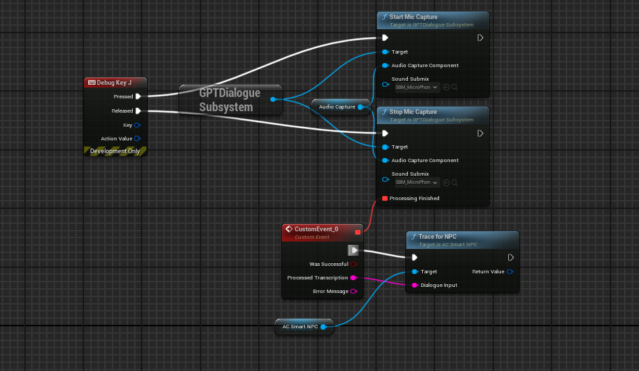Viewport: 639px width, 371px height.
Task: Click the Debug Key J Pressed execution pin
Action: [x=138, y=96]
